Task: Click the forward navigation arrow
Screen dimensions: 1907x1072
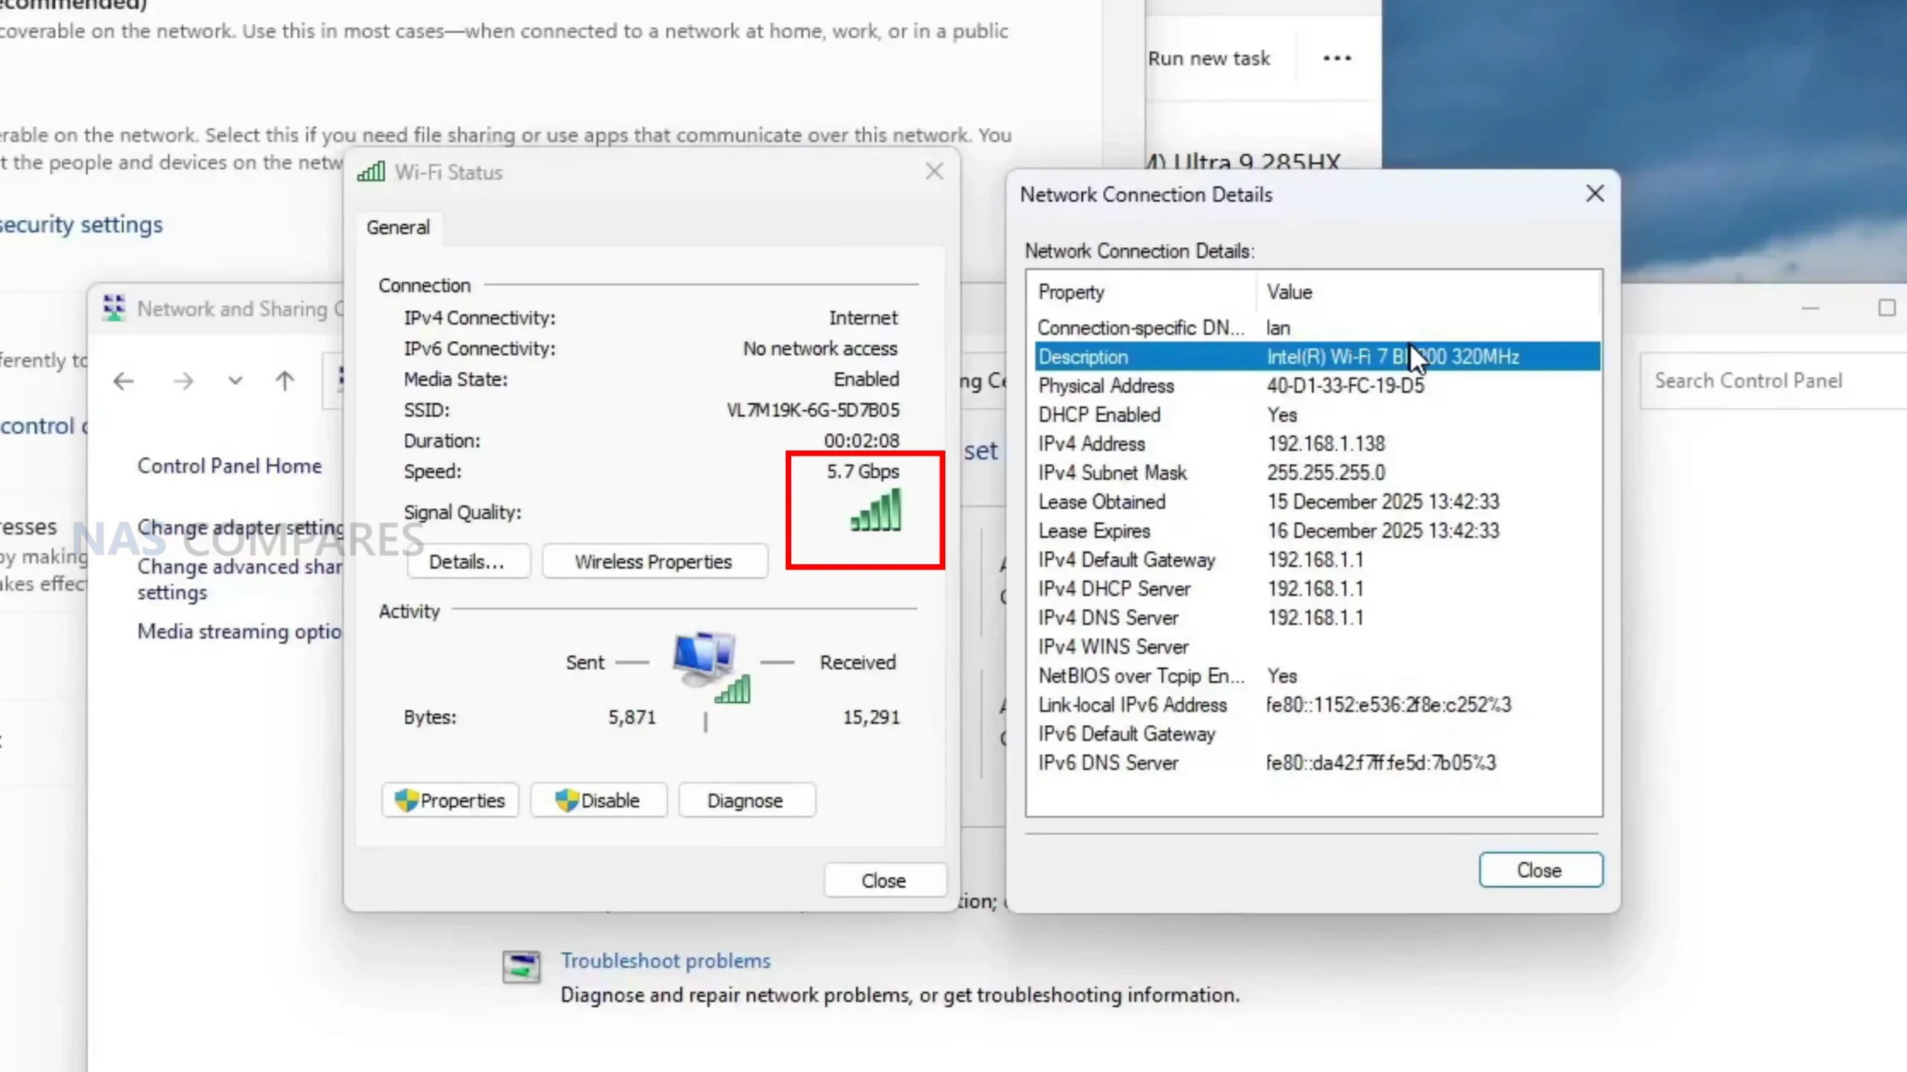Action: (x=183, y=381)
